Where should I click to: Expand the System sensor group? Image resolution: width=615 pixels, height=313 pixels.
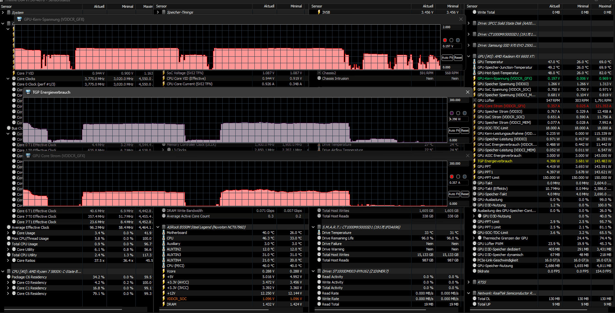[3, 13]
